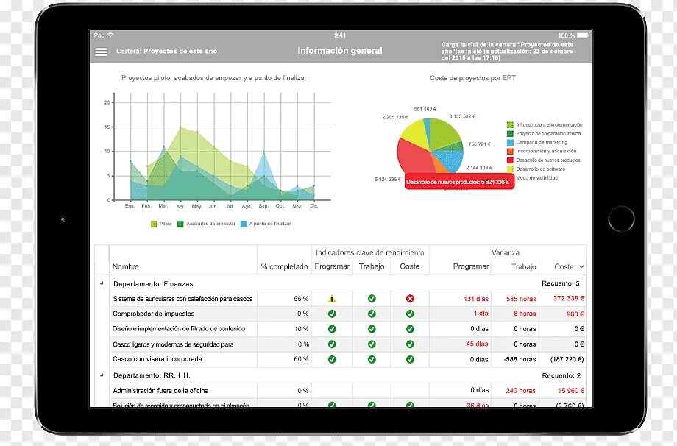
Task: Click the 66 % completion value
Action: (x=301, y=299)
